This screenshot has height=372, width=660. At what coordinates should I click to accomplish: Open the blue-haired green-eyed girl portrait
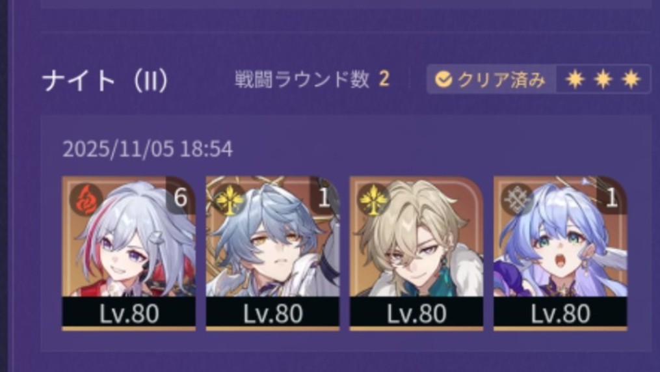click(561, 237)
